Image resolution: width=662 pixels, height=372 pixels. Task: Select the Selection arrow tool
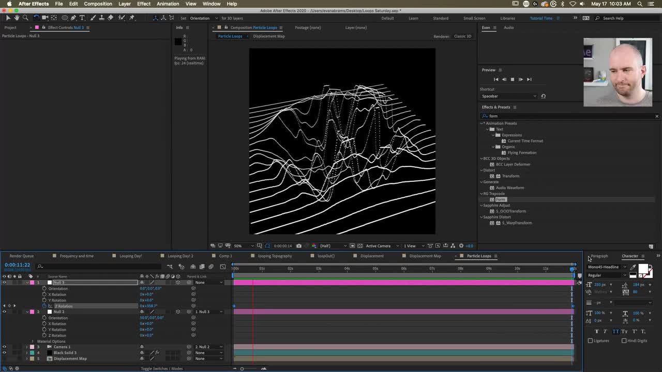(8, 18)
